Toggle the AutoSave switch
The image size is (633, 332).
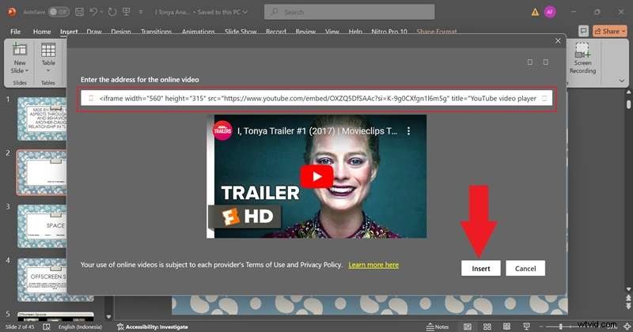pos(59,12)
